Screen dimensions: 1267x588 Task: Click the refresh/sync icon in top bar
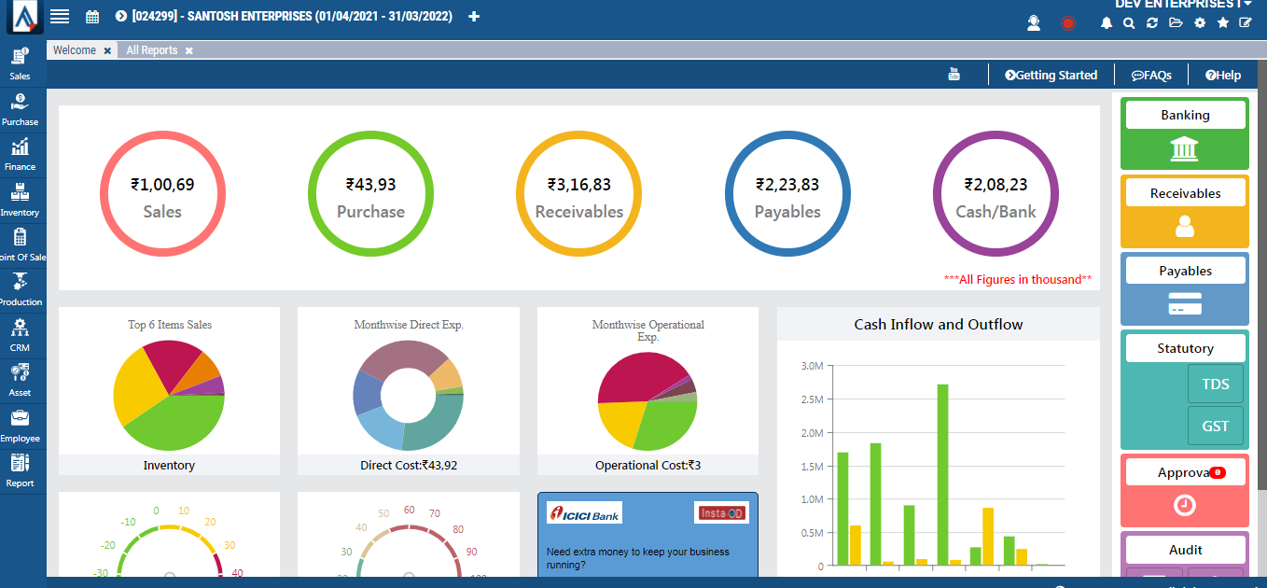pyautogui.click(x=1152, y=22)
